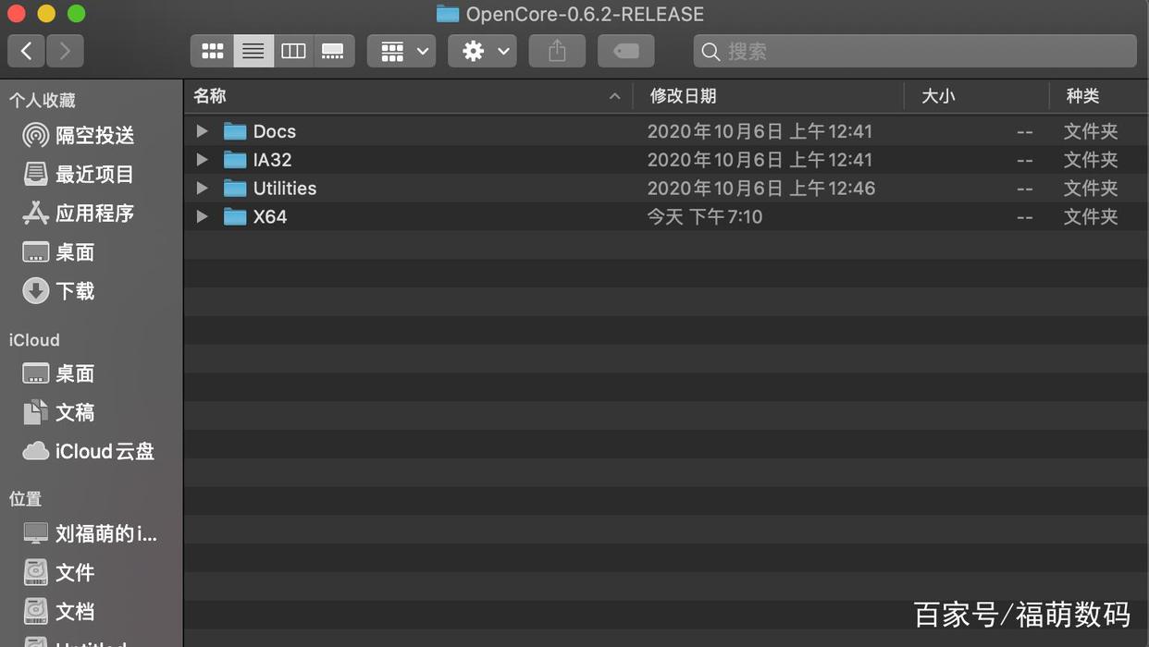1149x647 pixels.
Task: Open 下载 in the sidebar
Action: (59, 291)
